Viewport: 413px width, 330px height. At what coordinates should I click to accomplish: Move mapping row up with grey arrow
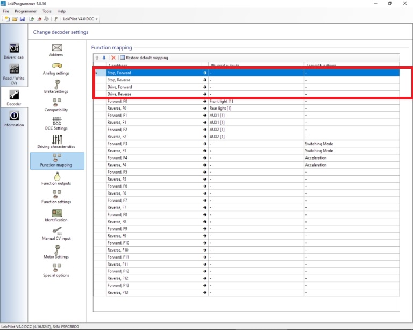coord(97,58)
